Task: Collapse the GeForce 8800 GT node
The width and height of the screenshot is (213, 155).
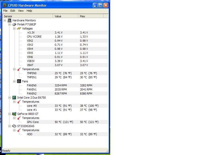Action: tap(10, 114)
